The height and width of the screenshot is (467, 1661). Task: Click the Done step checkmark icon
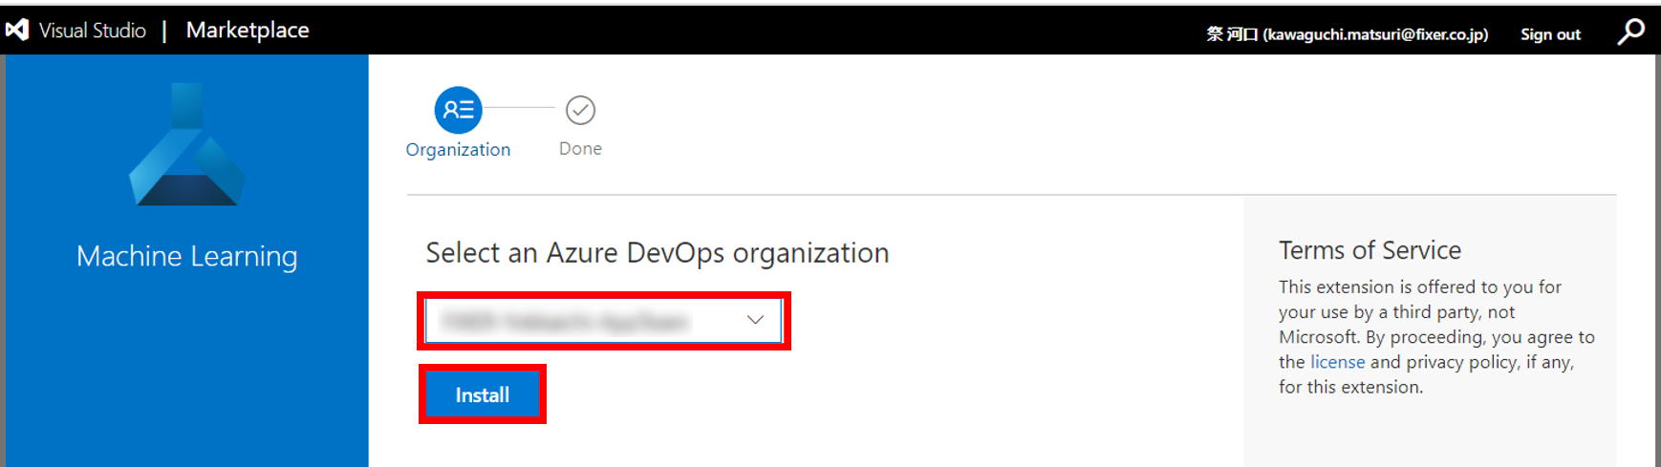[x=580, y=111]
